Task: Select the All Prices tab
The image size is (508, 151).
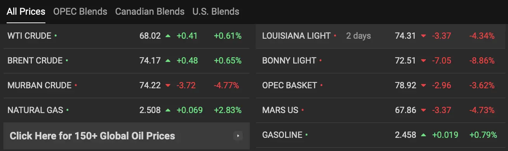Action: 26,12
